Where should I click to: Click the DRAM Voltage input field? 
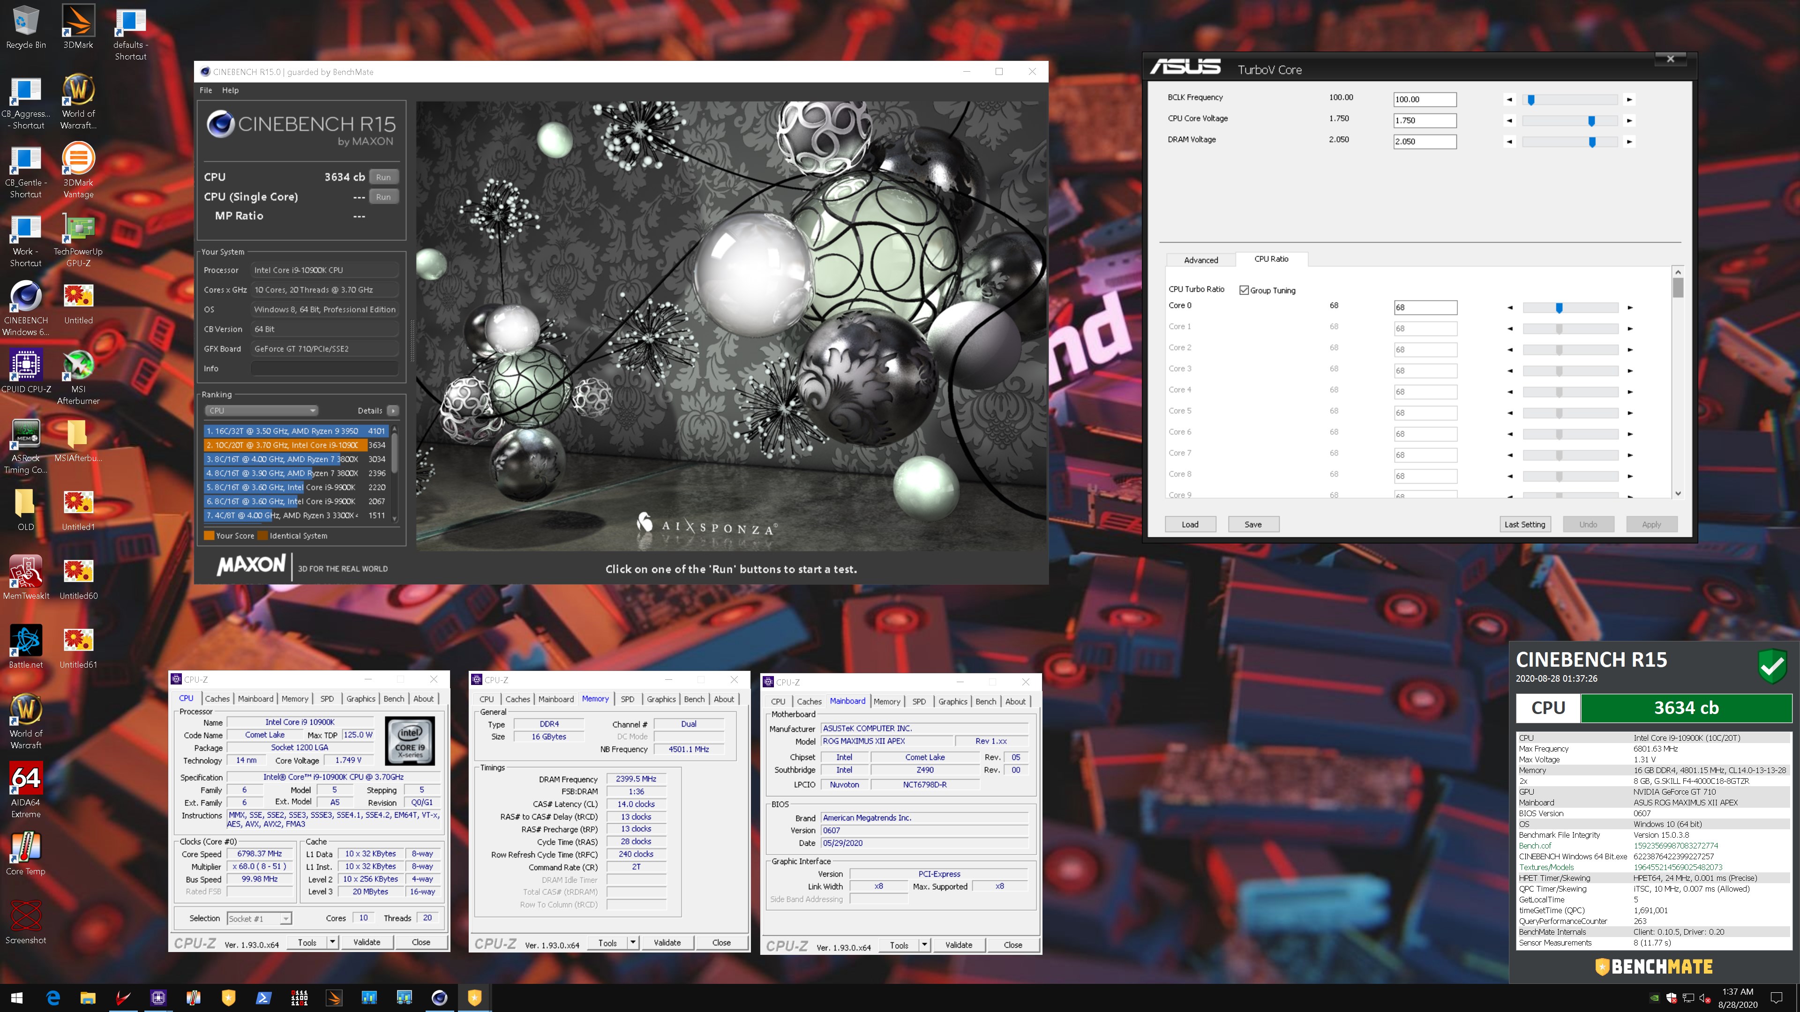pos(1425,142)
